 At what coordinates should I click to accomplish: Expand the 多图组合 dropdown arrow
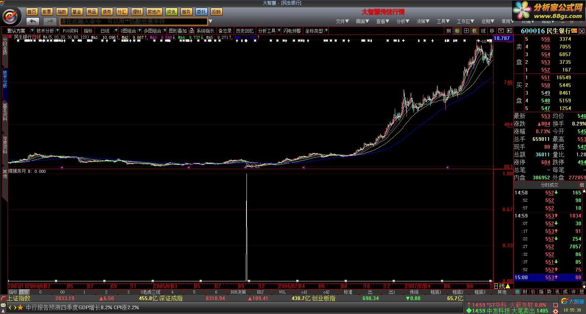(165, 31)
